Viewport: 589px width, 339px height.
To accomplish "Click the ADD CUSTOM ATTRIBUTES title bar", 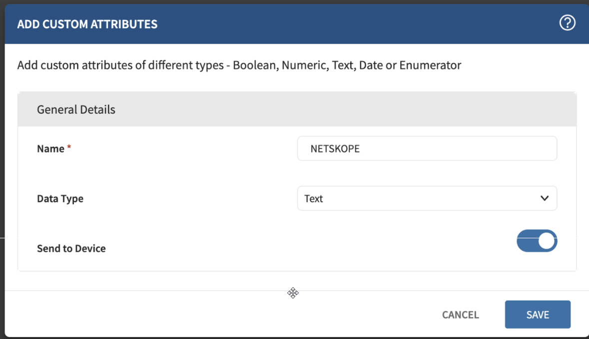I will click(x=297, y=24).
